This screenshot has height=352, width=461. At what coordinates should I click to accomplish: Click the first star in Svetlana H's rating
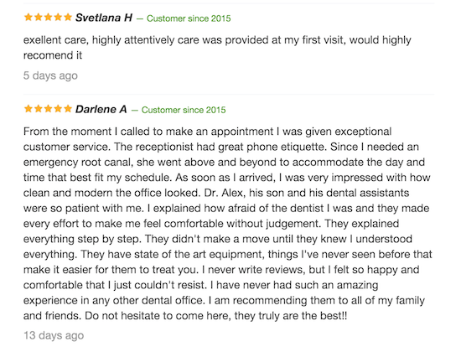pos(28,17)
